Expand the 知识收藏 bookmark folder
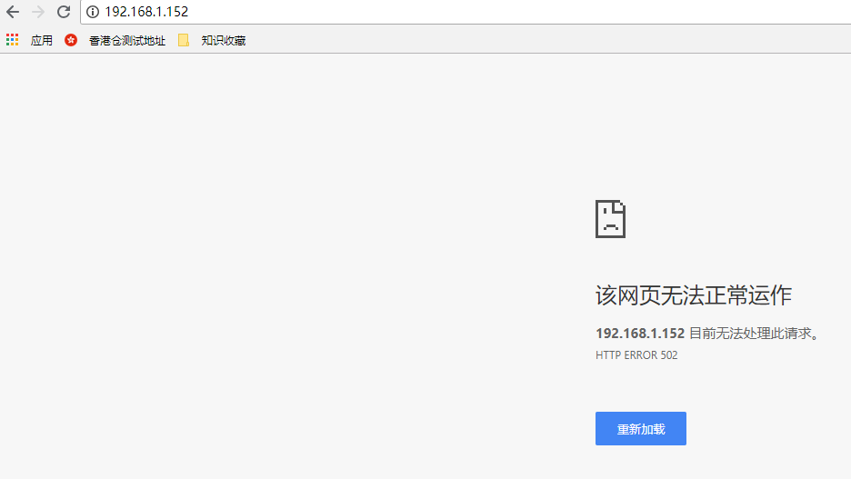The height and width of the screenshot is (479, 851). (x=223, y=40)
